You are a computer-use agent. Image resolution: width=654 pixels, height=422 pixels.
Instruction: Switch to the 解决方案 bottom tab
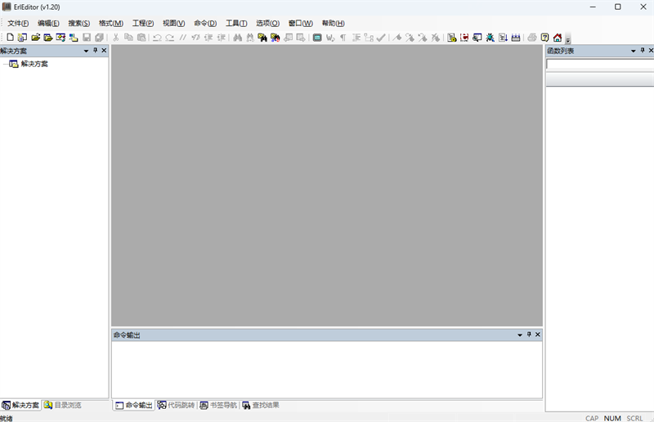[x=20, y=406]
